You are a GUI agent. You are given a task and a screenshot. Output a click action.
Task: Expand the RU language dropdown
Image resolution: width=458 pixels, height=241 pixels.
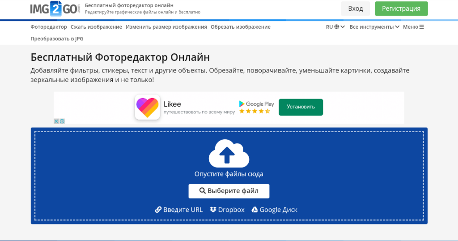coord(335,27)
